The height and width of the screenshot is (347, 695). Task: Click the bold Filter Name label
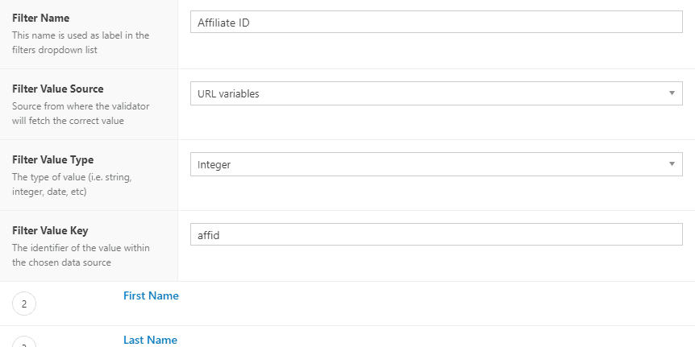(40, 18)
